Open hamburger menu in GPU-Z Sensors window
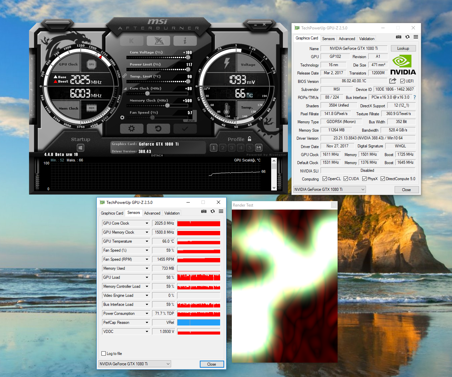 221,211
